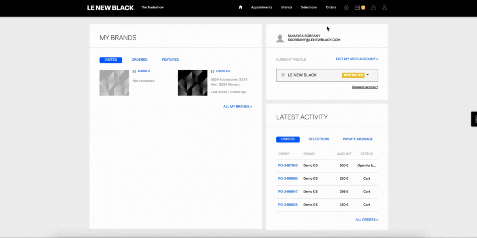Click the Amount column header

(344, 154)
